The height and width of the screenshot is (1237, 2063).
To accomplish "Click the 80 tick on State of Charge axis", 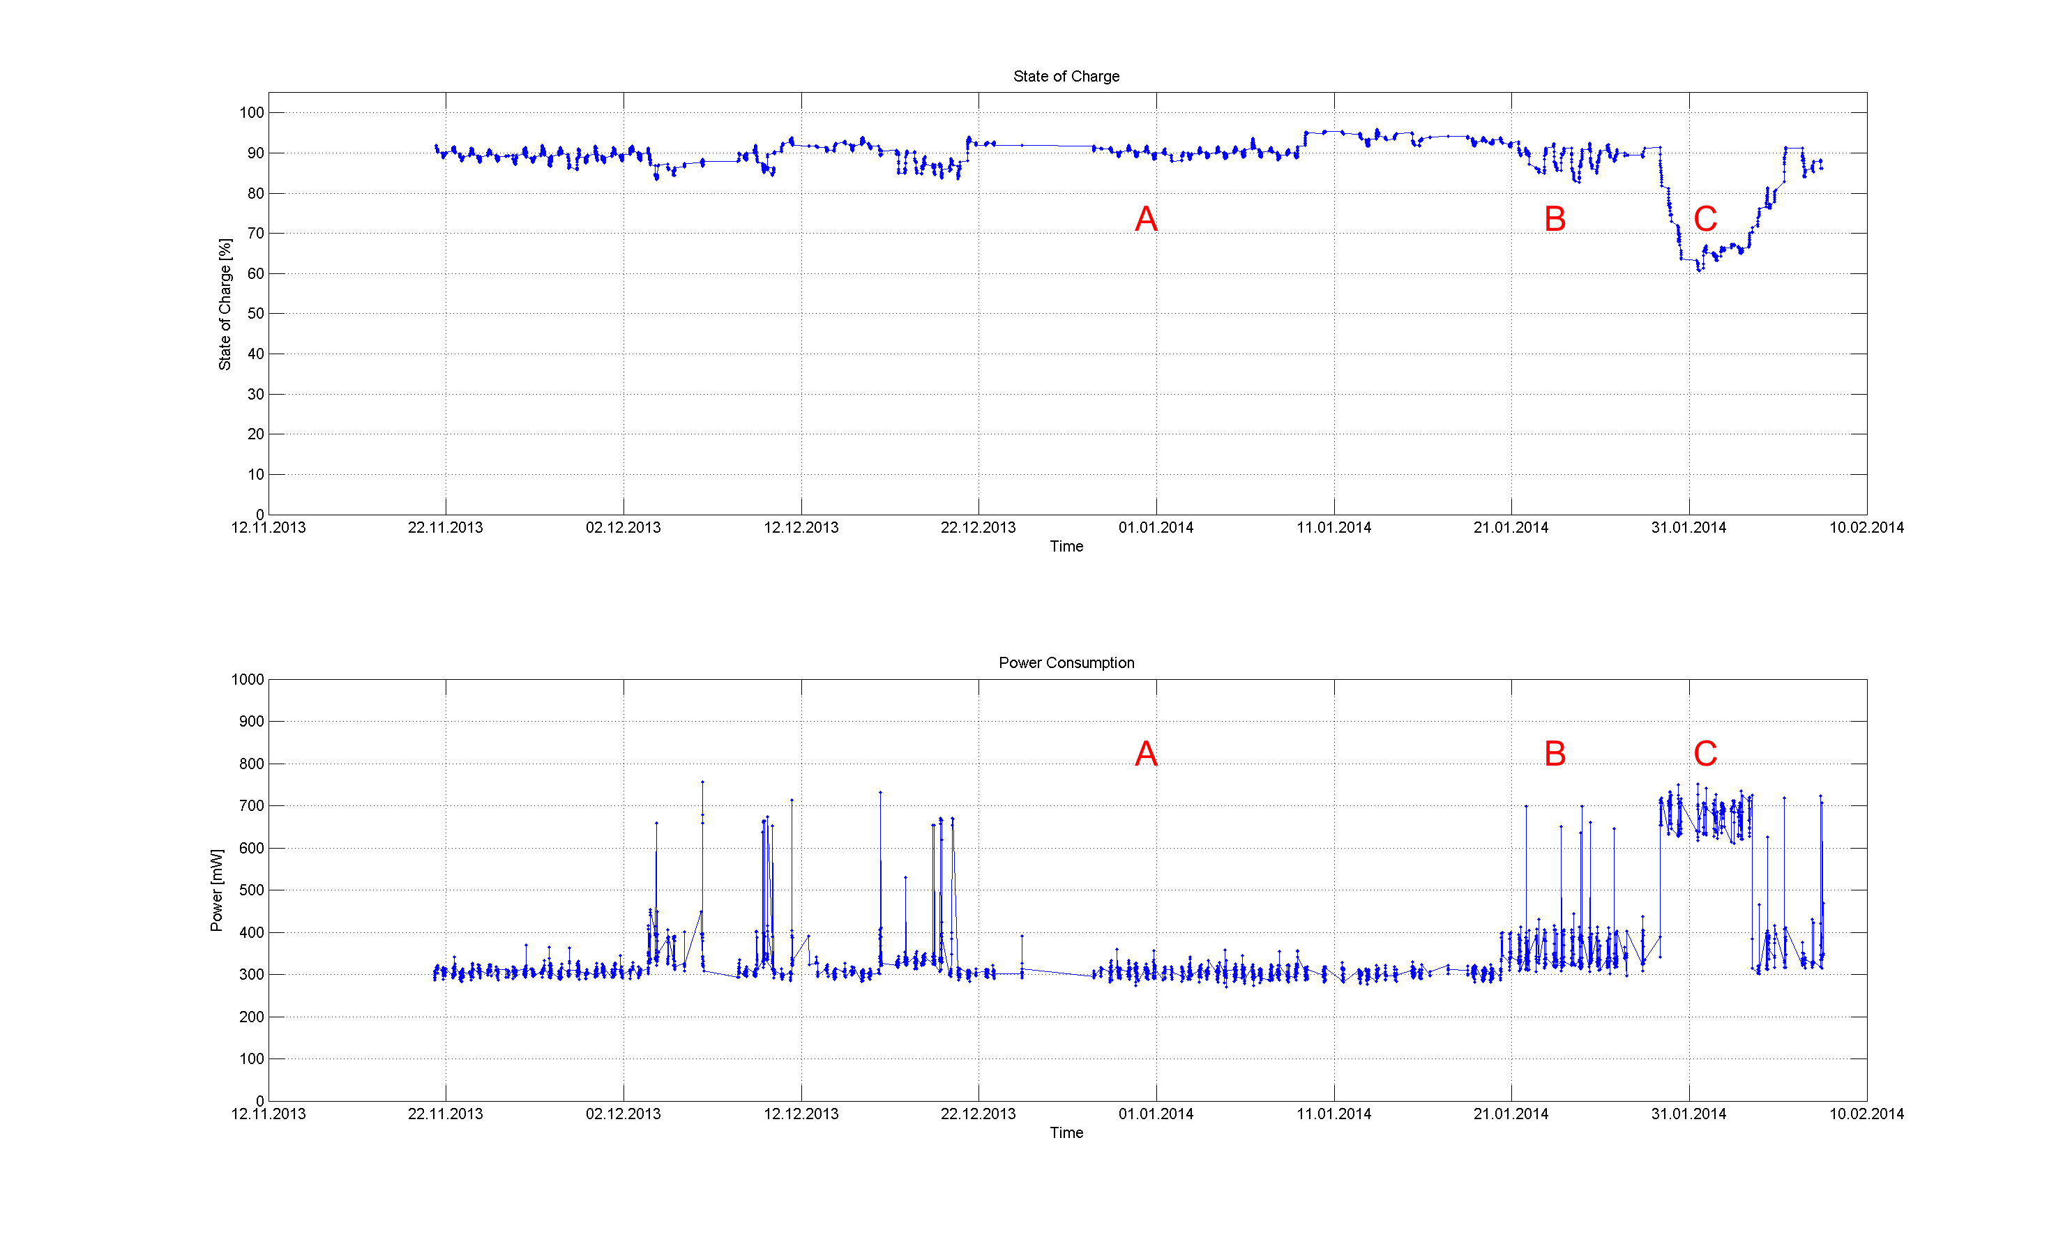I will click(255, 193).
